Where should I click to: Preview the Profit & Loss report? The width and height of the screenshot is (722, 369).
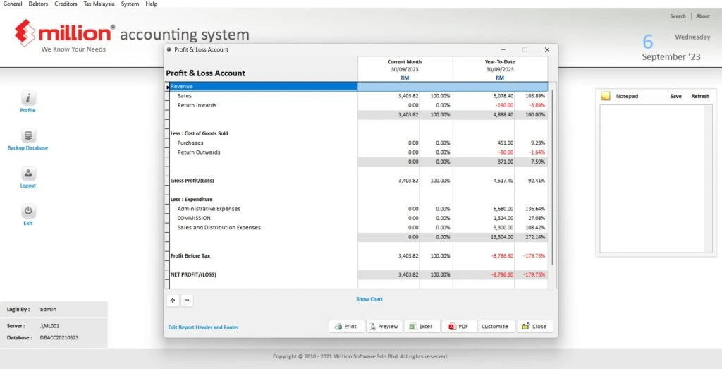[384, 327]
